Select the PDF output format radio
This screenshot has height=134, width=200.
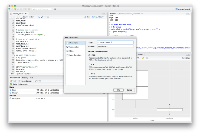point(89,65)
